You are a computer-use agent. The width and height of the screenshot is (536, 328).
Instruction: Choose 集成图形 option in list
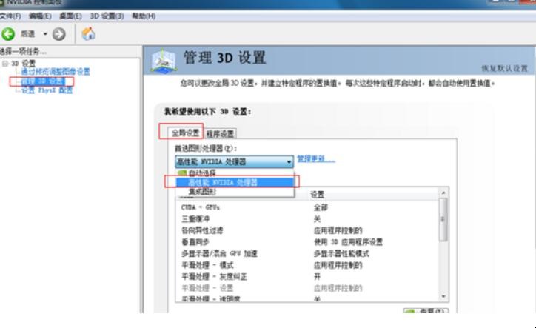click(235, 192)
